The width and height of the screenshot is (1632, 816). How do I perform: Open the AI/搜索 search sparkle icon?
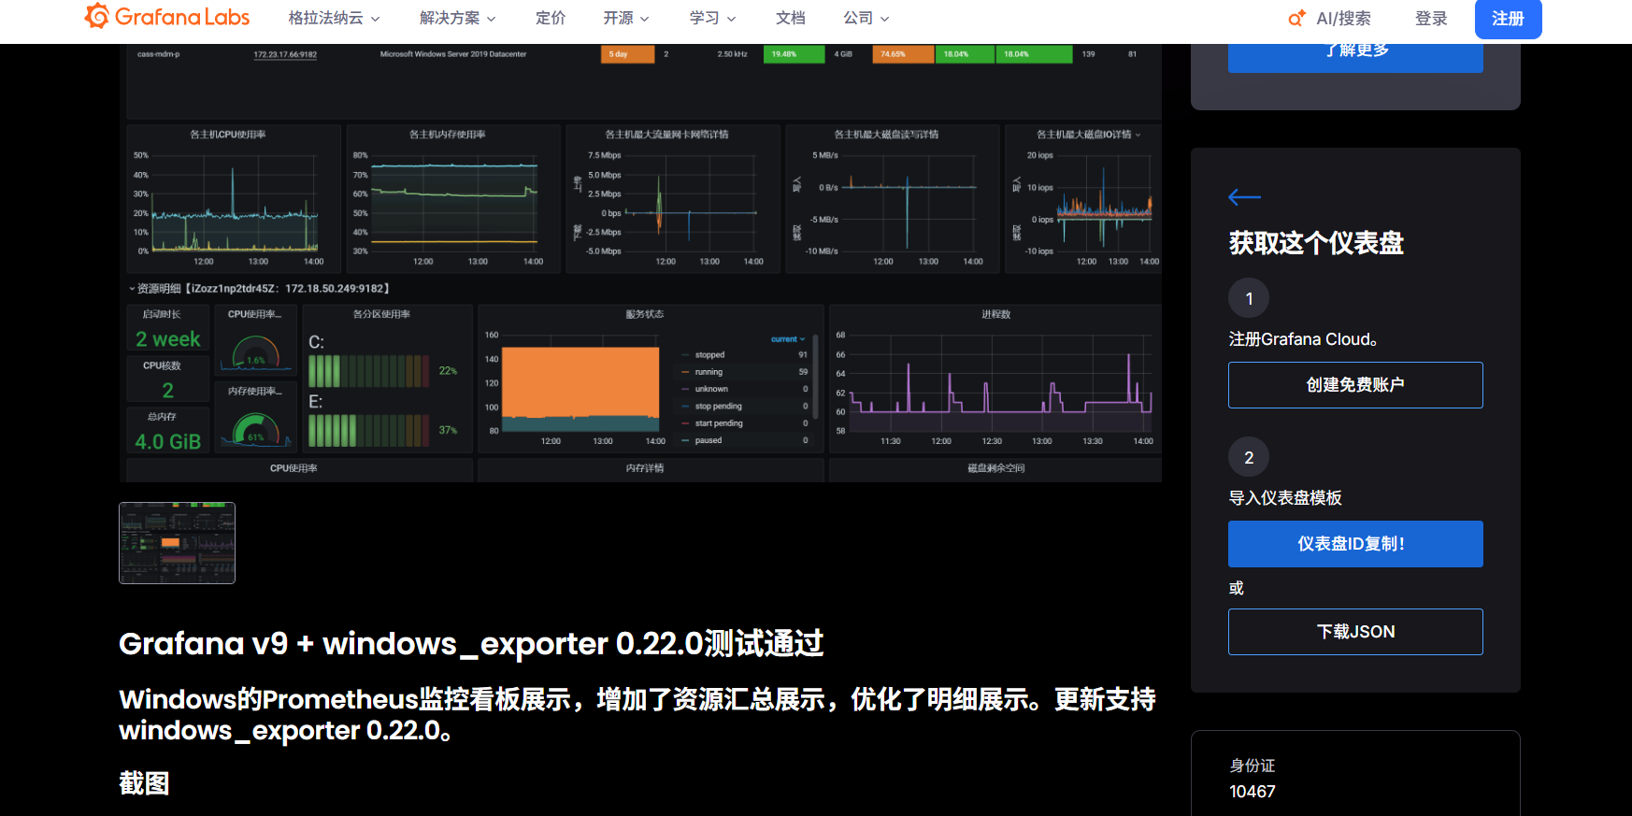1296,18
